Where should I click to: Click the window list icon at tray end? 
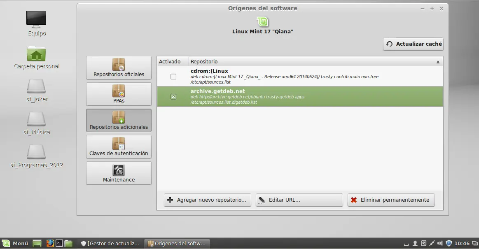coord(475,243)
